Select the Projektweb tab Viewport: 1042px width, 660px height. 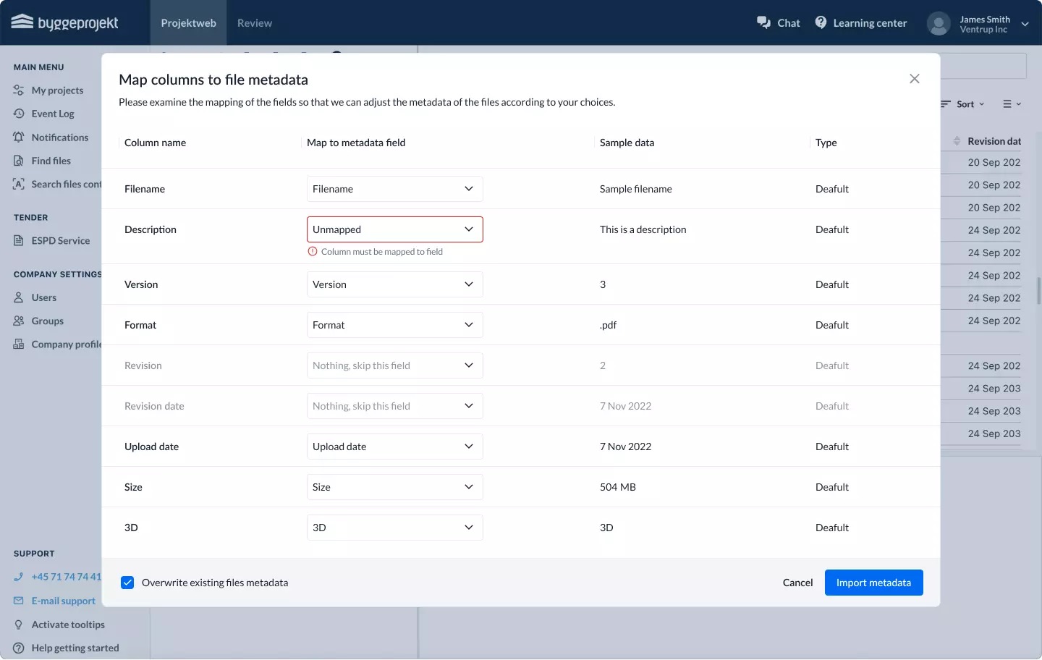click(188, 23)
